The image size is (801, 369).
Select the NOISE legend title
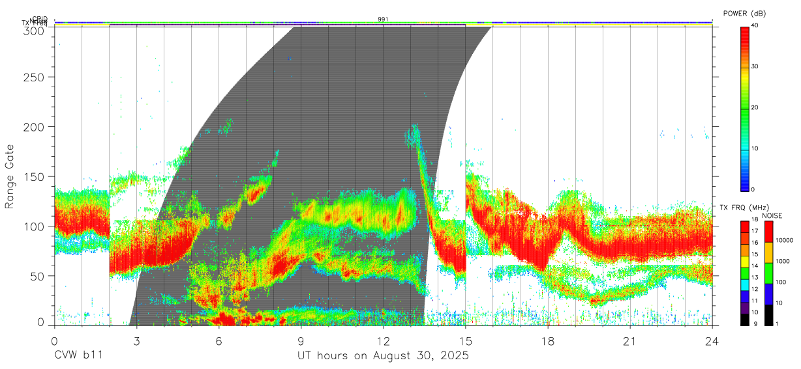[x=773, y=215]
